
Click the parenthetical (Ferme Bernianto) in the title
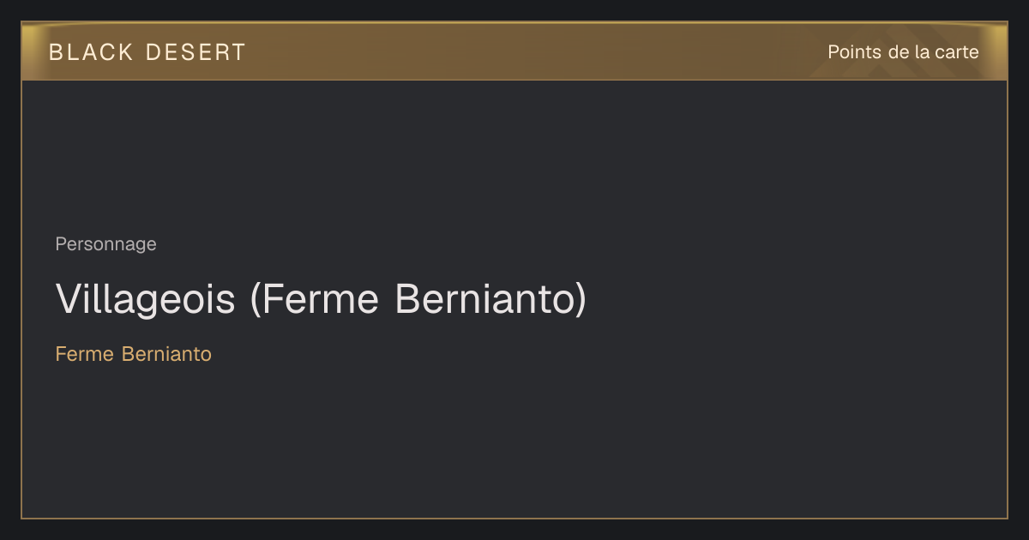click(418, 299)
